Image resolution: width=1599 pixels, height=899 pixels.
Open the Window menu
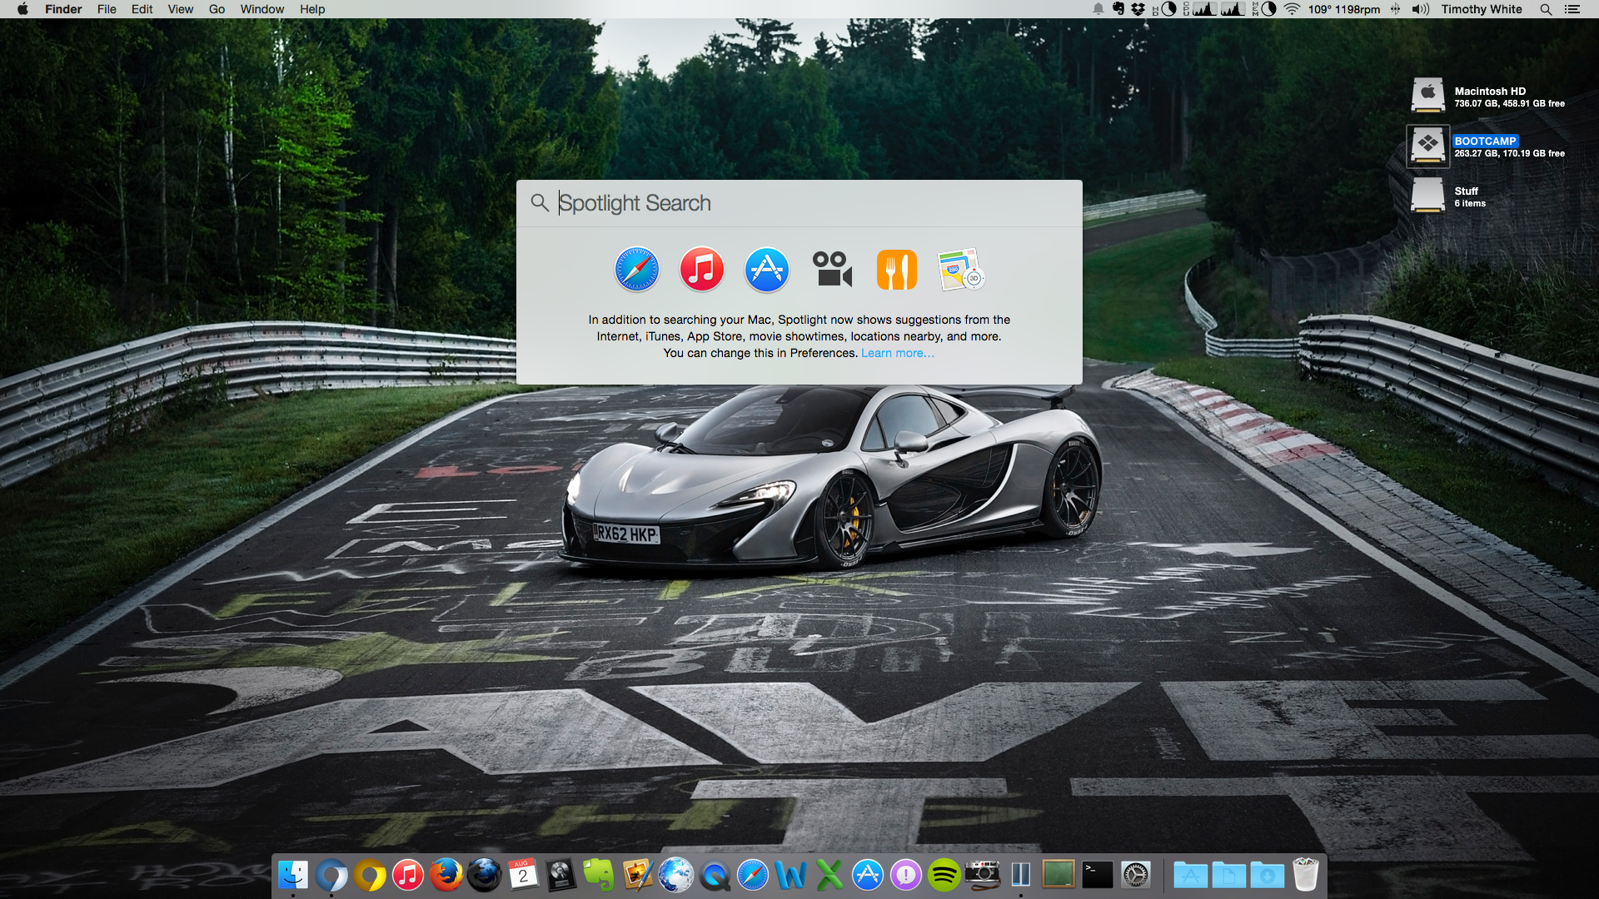coord(262,9)
